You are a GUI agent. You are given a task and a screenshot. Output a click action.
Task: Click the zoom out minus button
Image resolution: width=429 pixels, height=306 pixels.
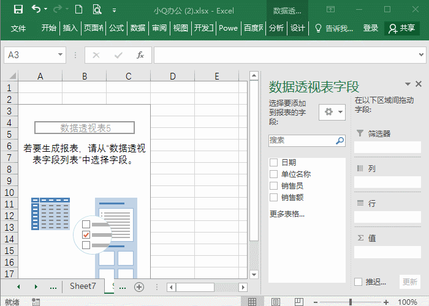316,302
